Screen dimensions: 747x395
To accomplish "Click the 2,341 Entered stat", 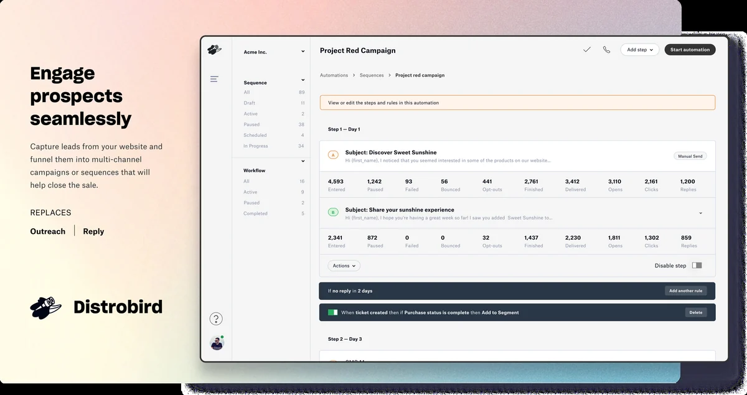I will tap(336, 241).
